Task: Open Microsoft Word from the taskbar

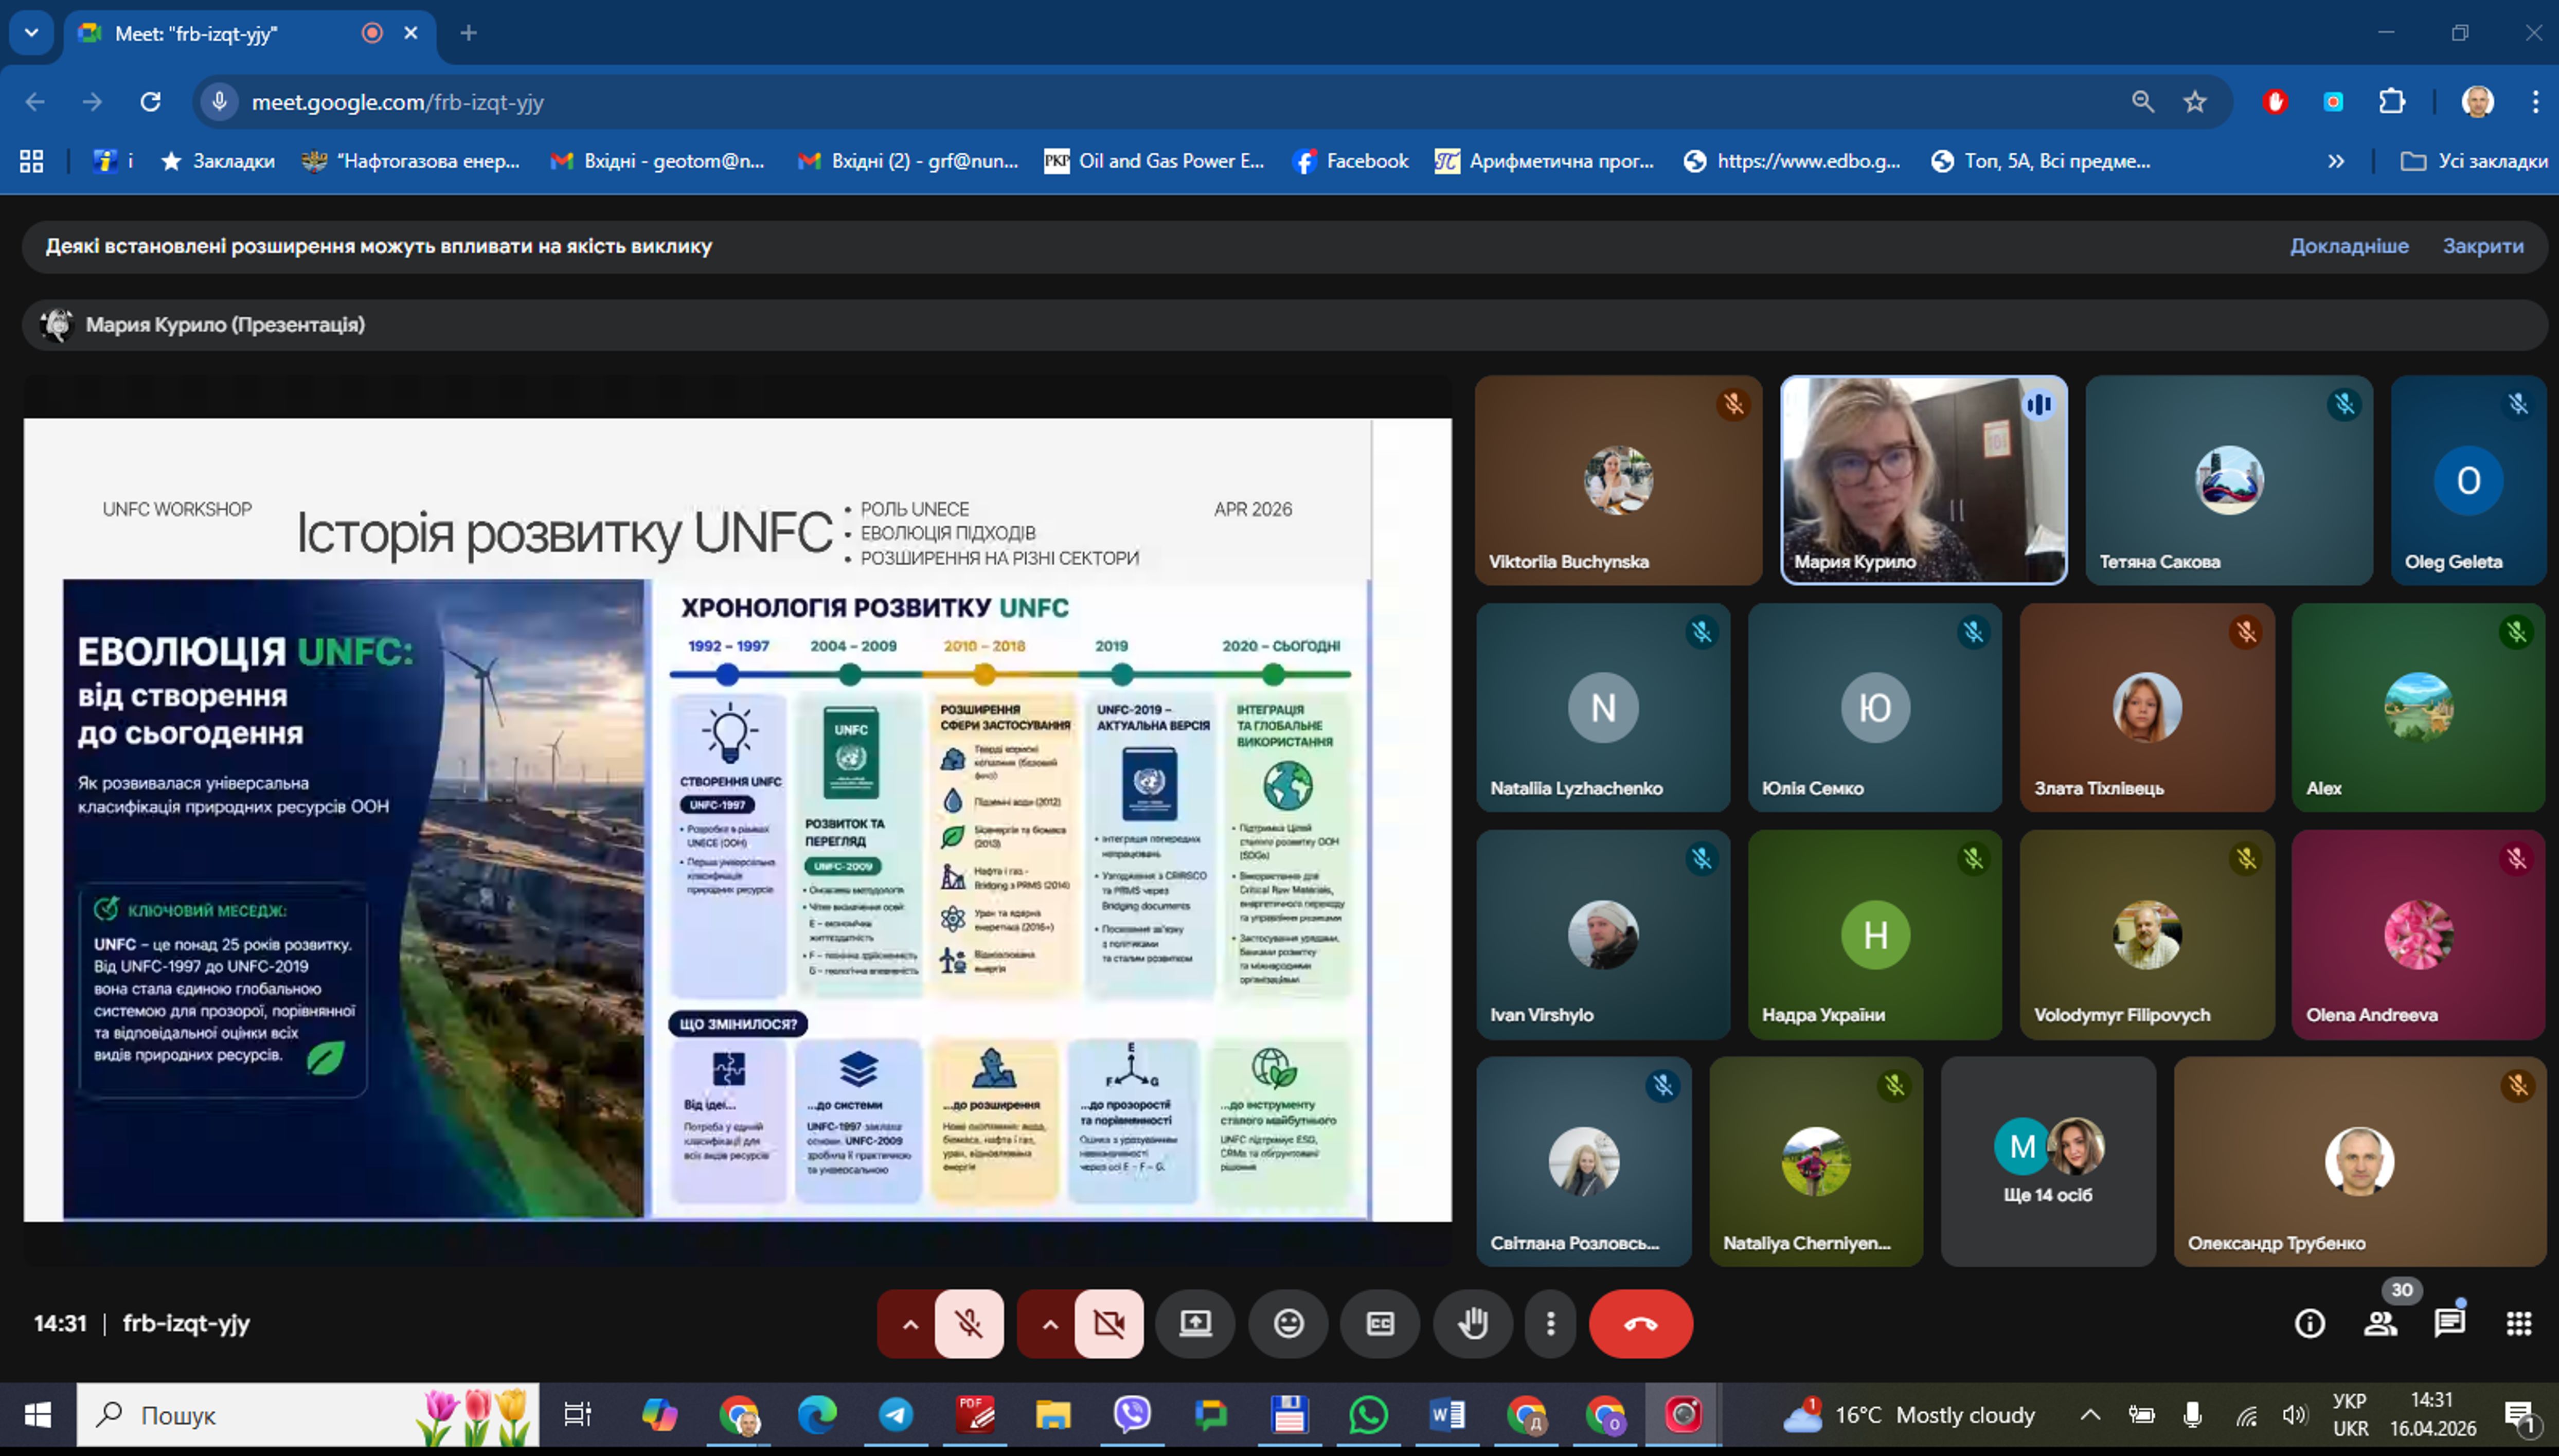Action: [1447, 1414]
